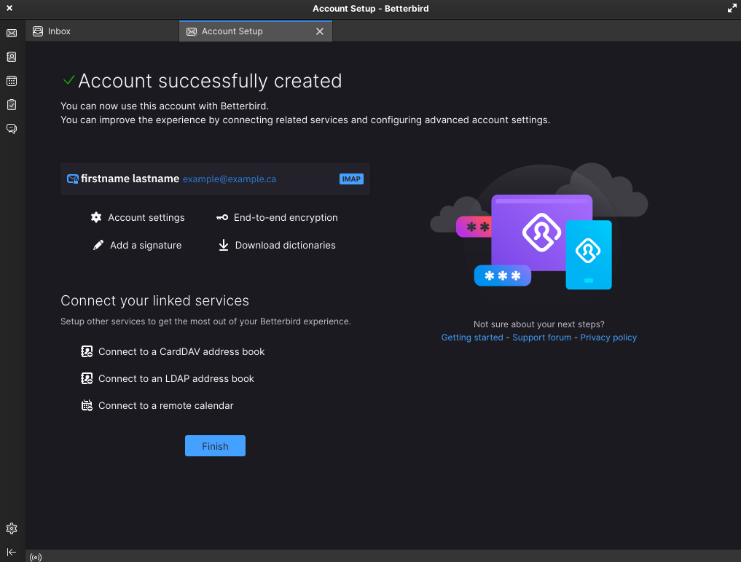The width and height of the screenshot is (741, 562).
Task: Click the online status indicator icon
Action: click(x=36, y=558)
